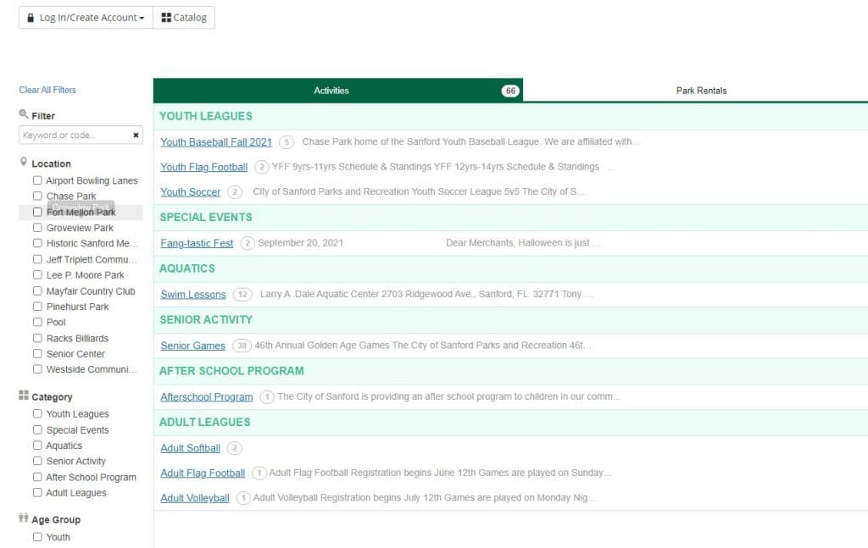Click the 66 count badge on Activities tab
The height and width of the screenshot is (548, 868).
click(x=509, y=90)
